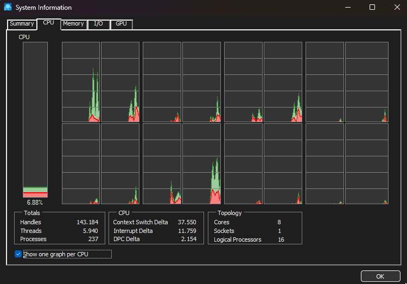Image resolution: width=407 pixels, height=284 pixels.
Task: Click the Processes value 237
Action: point(93,239)
